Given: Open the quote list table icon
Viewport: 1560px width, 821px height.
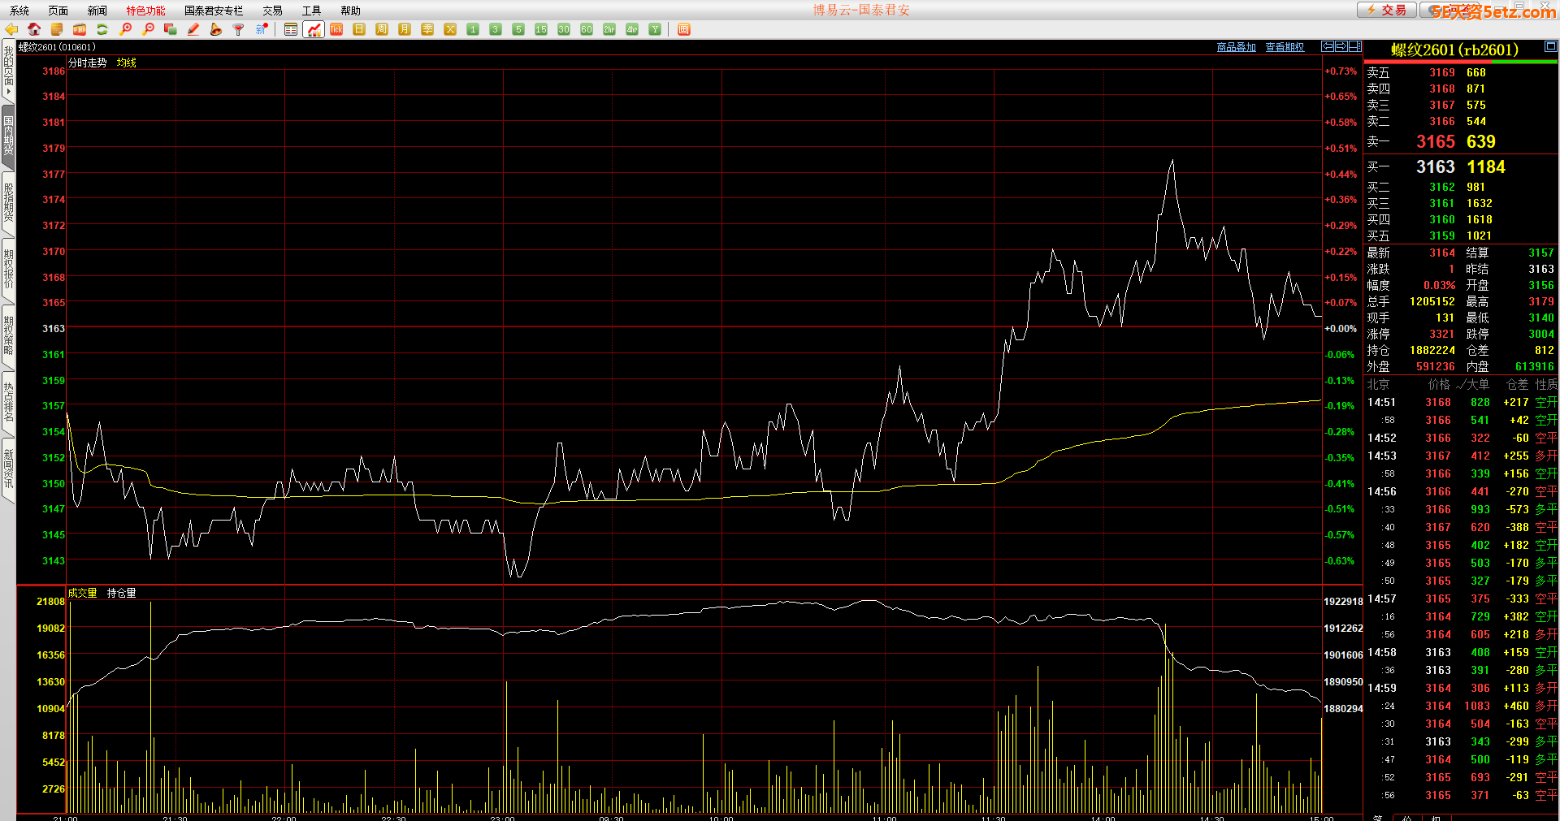Looking at the screenshot, I should [x=291, y=29].
